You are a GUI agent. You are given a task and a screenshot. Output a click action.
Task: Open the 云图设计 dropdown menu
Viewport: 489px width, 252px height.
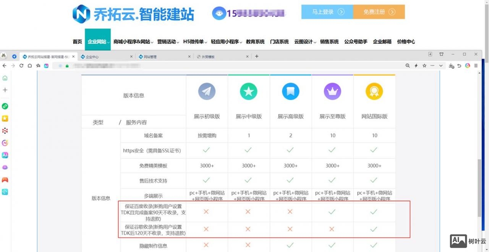[304, 42]
